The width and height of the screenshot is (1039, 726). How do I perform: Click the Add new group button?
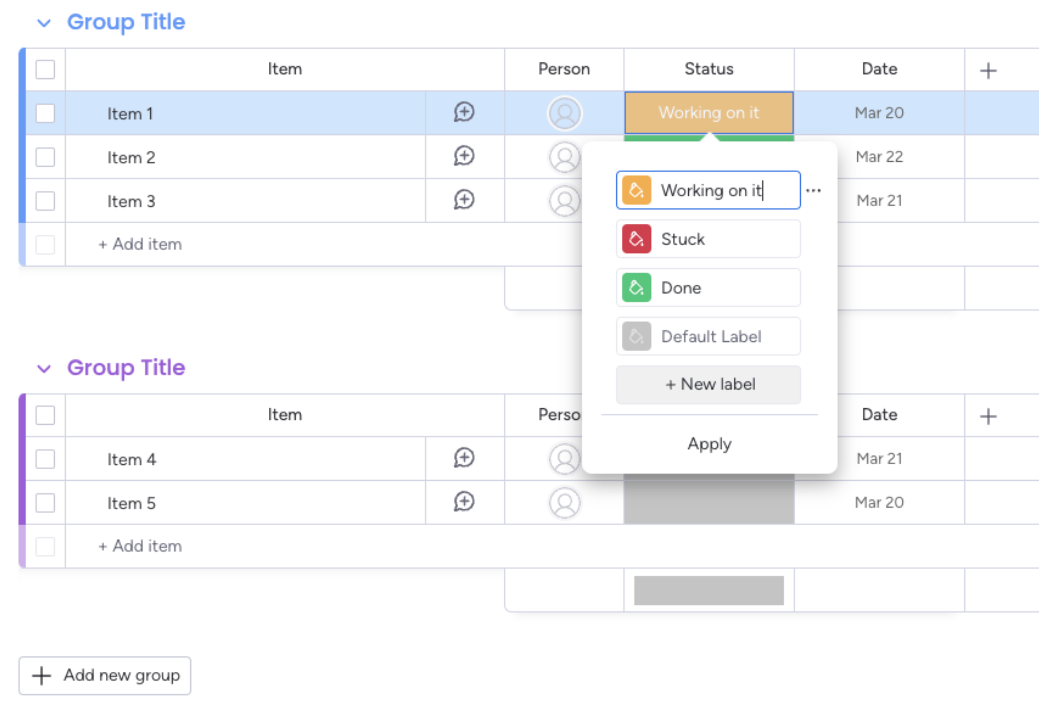(104, 675)
